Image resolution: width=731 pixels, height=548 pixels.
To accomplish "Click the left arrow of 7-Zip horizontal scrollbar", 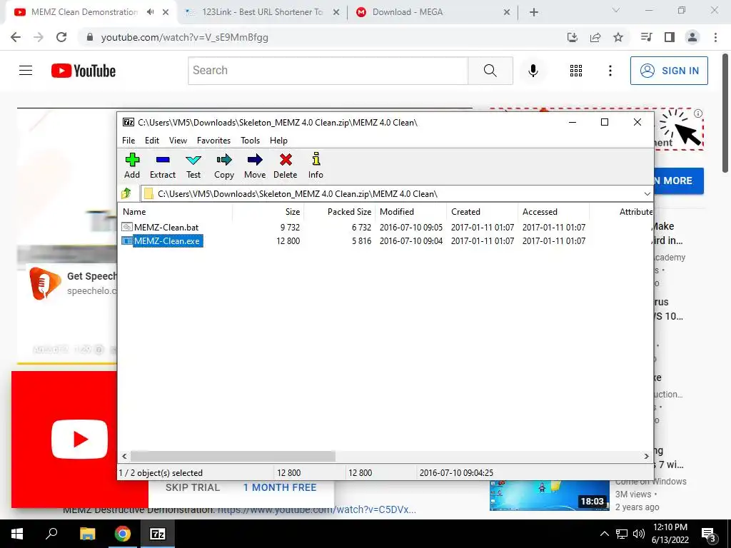I will click(124, 456).
